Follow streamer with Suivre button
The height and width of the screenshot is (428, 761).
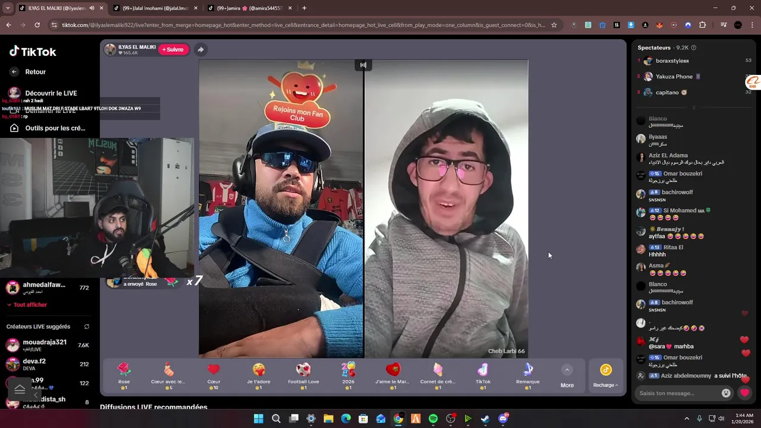173,50
